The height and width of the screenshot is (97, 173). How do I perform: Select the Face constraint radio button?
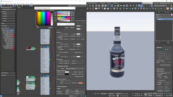[x=158, y=78]
